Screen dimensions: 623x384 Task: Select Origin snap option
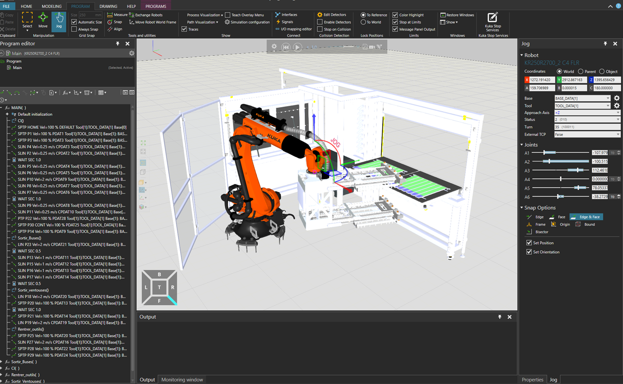tap(561, 224)
